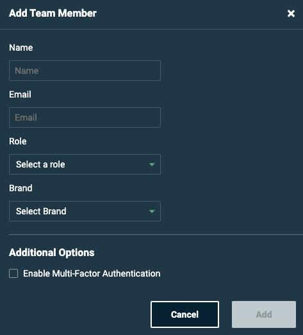
Task: Focus the Name text field
Action: pyautogui.click(x=85, y=71)
